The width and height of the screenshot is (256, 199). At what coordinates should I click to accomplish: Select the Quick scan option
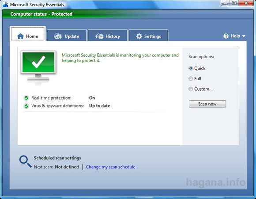197,68
